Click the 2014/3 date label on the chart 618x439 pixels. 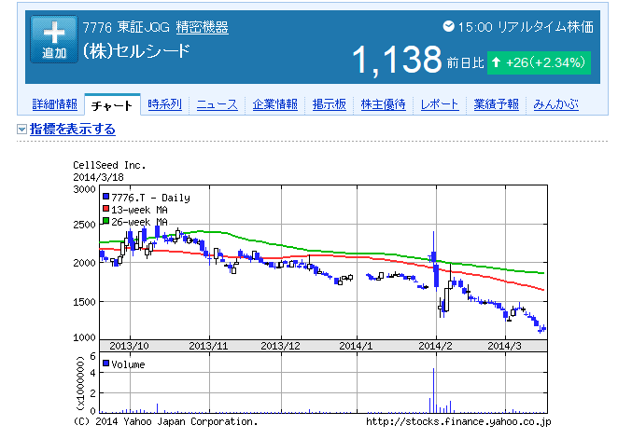[504, 346]
